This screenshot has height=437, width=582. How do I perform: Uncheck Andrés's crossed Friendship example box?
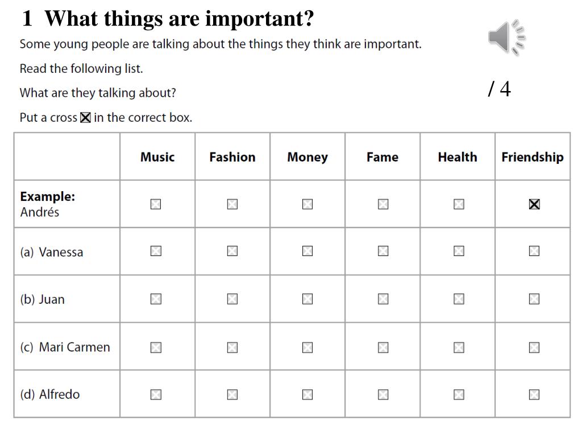(534, 204)
